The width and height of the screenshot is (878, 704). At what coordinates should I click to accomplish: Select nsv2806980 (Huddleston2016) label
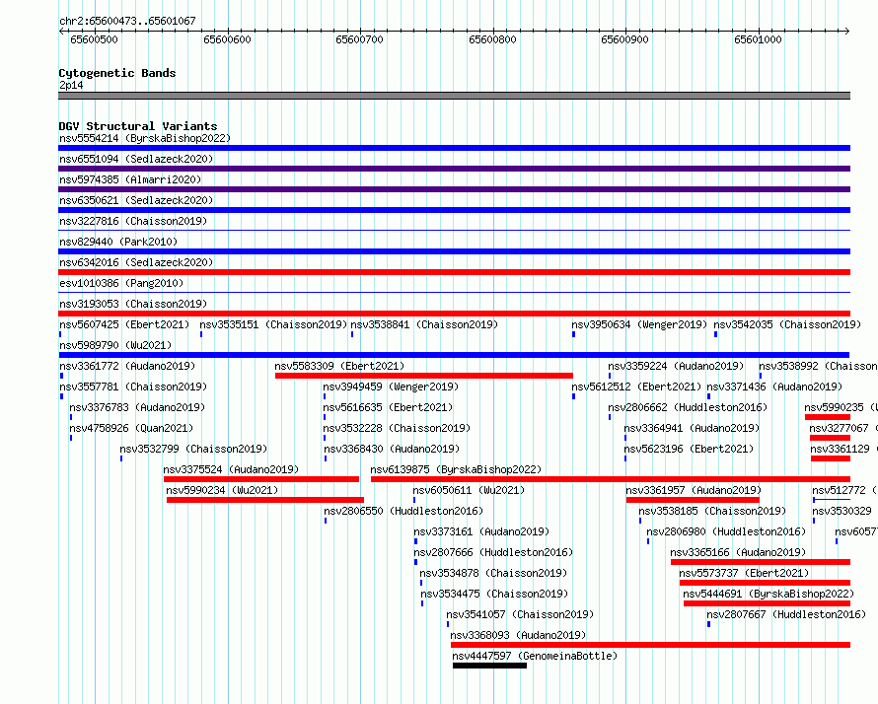pos(726,531)
